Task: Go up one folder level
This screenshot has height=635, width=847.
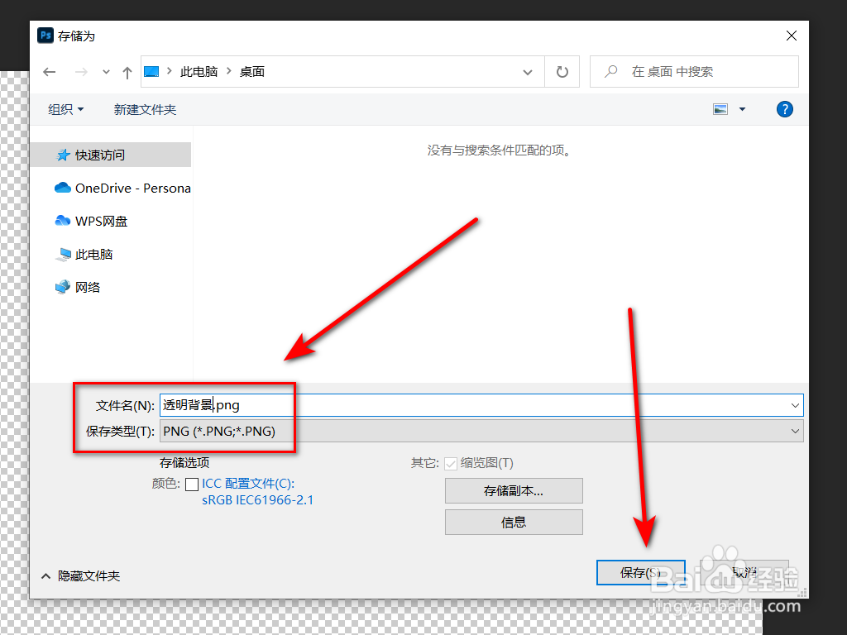Action: point(127,72)
